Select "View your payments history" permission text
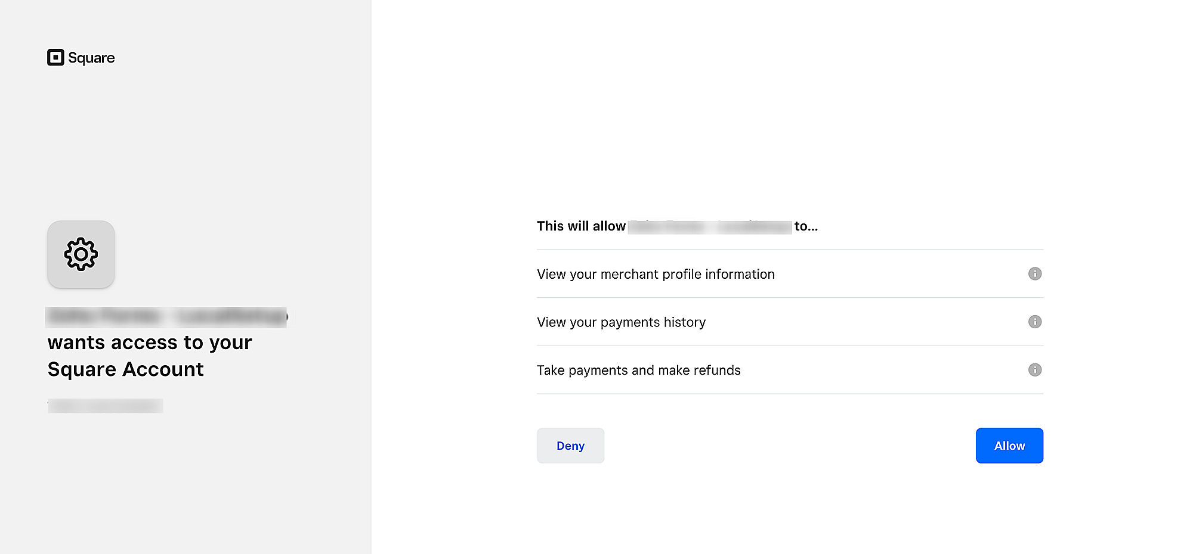 [621, 322]
